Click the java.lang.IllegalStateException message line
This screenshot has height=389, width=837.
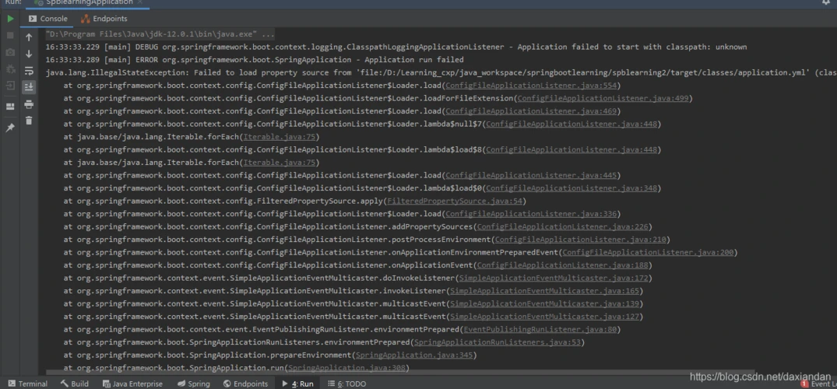(x=441, y=73)
